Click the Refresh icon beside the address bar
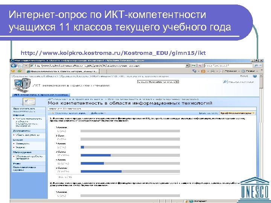271x203 pixels. (x=193, y=65)
